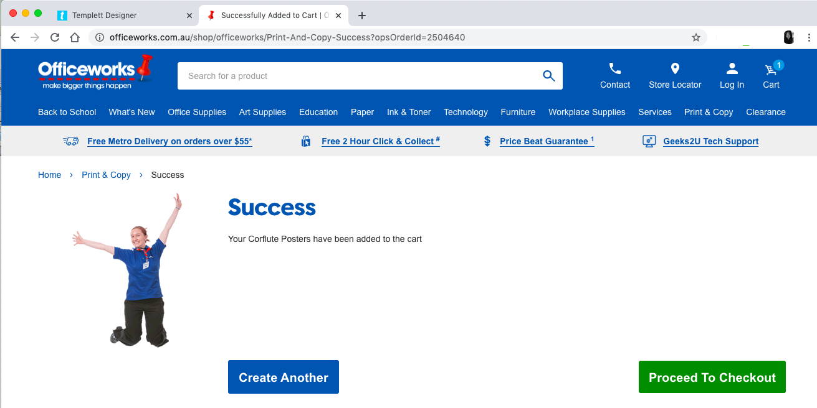The width and height of the screenshot is (817, 408).
Task: Click the browser address bar
Action: [x=399, y=37]
